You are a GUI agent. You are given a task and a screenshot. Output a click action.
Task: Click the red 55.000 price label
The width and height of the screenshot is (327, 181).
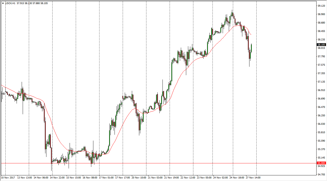321,163
